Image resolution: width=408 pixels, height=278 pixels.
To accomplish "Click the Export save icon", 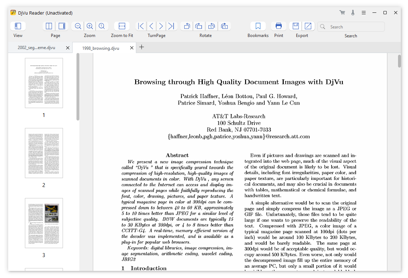I will point(296,26).
